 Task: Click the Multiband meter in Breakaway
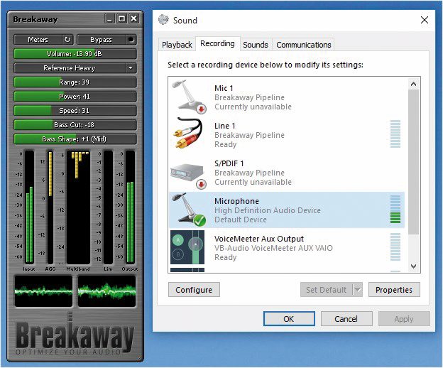coord(78,207)
